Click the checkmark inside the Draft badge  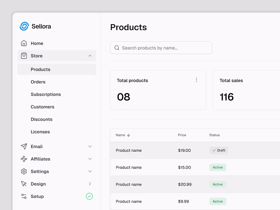(x=214, y=150)
